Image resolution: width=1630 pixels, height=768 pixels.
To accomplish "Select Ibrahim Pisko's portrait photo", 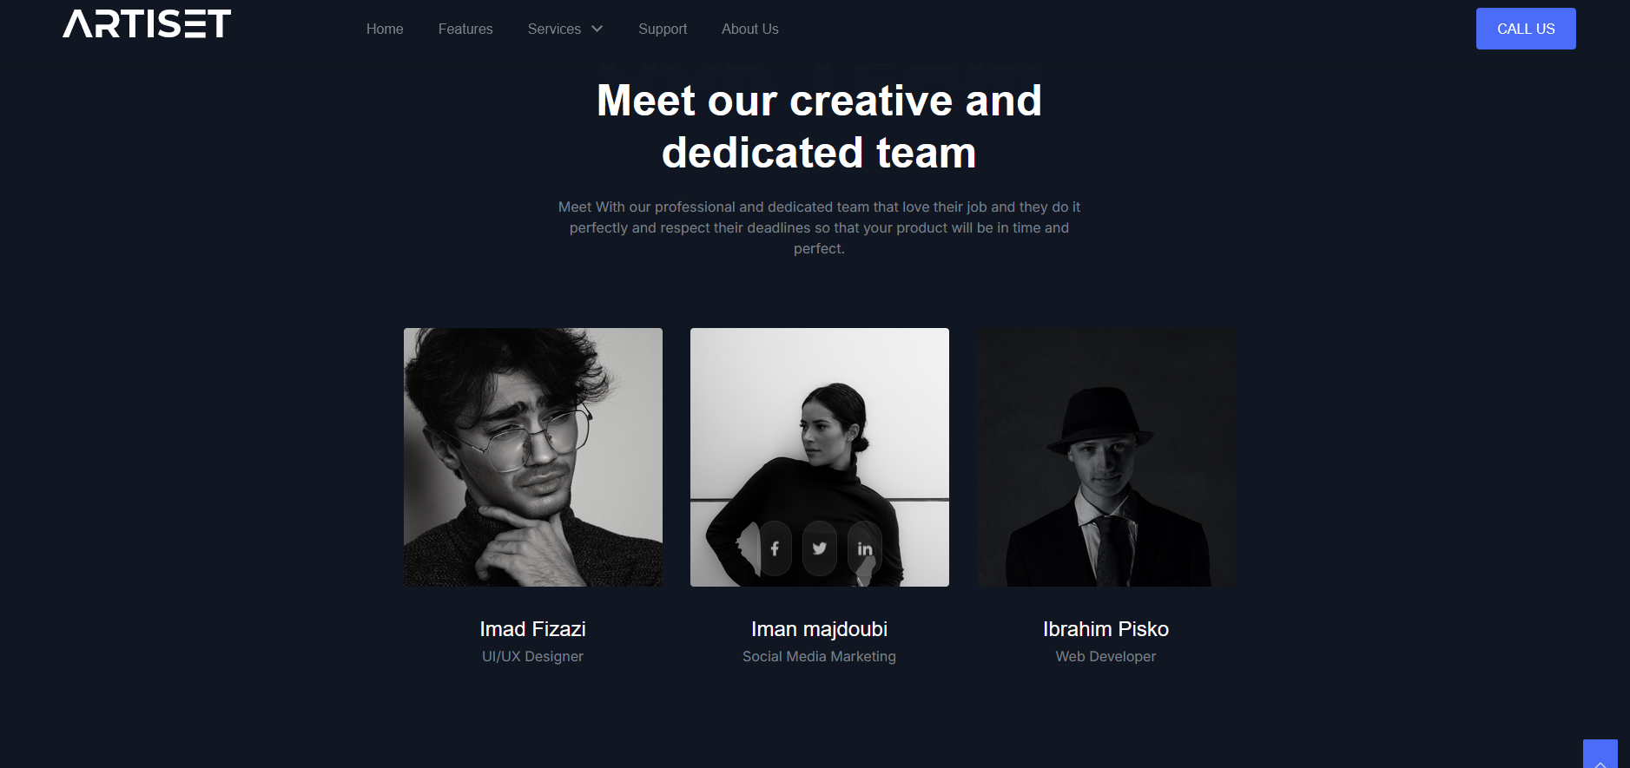I will pos(1106,457).
